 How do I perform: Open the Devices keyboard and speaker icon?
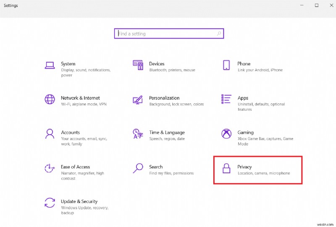138,65
